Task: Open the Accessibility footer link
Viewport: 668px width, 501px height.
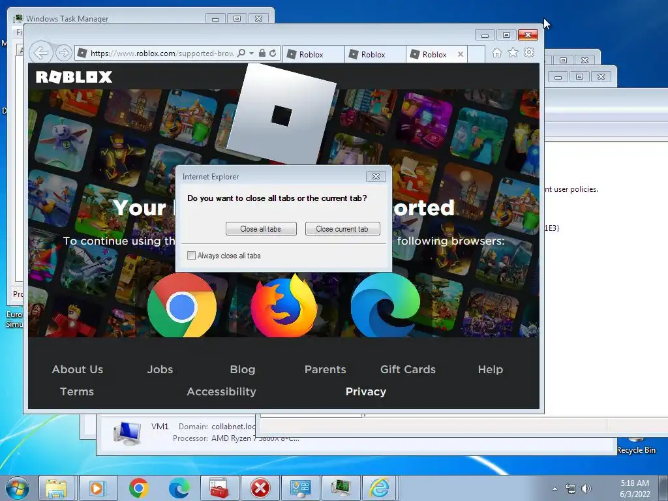Action: tap(222, 391)
